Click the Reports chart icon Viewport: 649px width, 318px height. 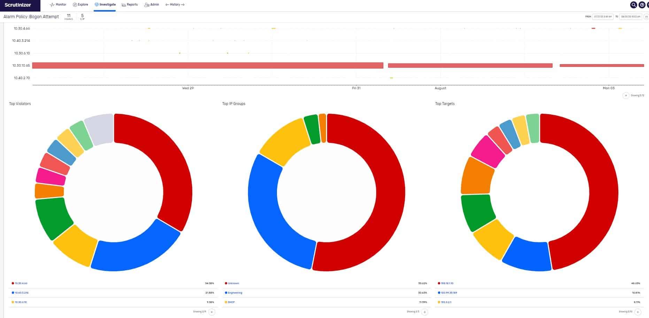tap(124, 5)
